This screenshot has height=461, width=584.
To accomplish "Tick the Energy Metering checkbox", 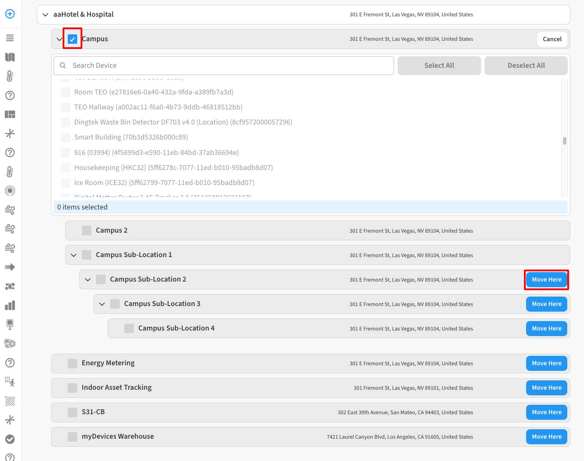I will [x=72, y=363].
